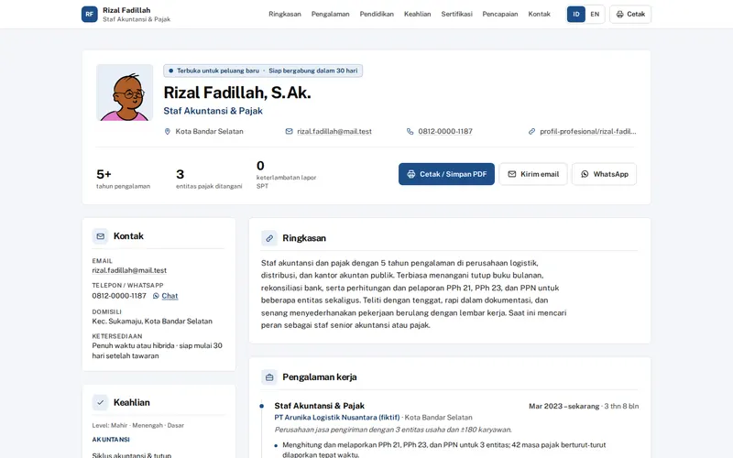This screenshot has height=458, width=733.
Task: Go to Pengalaman section in navbar
Action: click(331, 14)
